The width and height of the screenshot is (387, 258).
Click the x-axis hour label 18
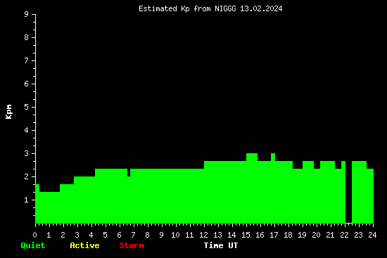pyautogui.click(x=288, y=235)
